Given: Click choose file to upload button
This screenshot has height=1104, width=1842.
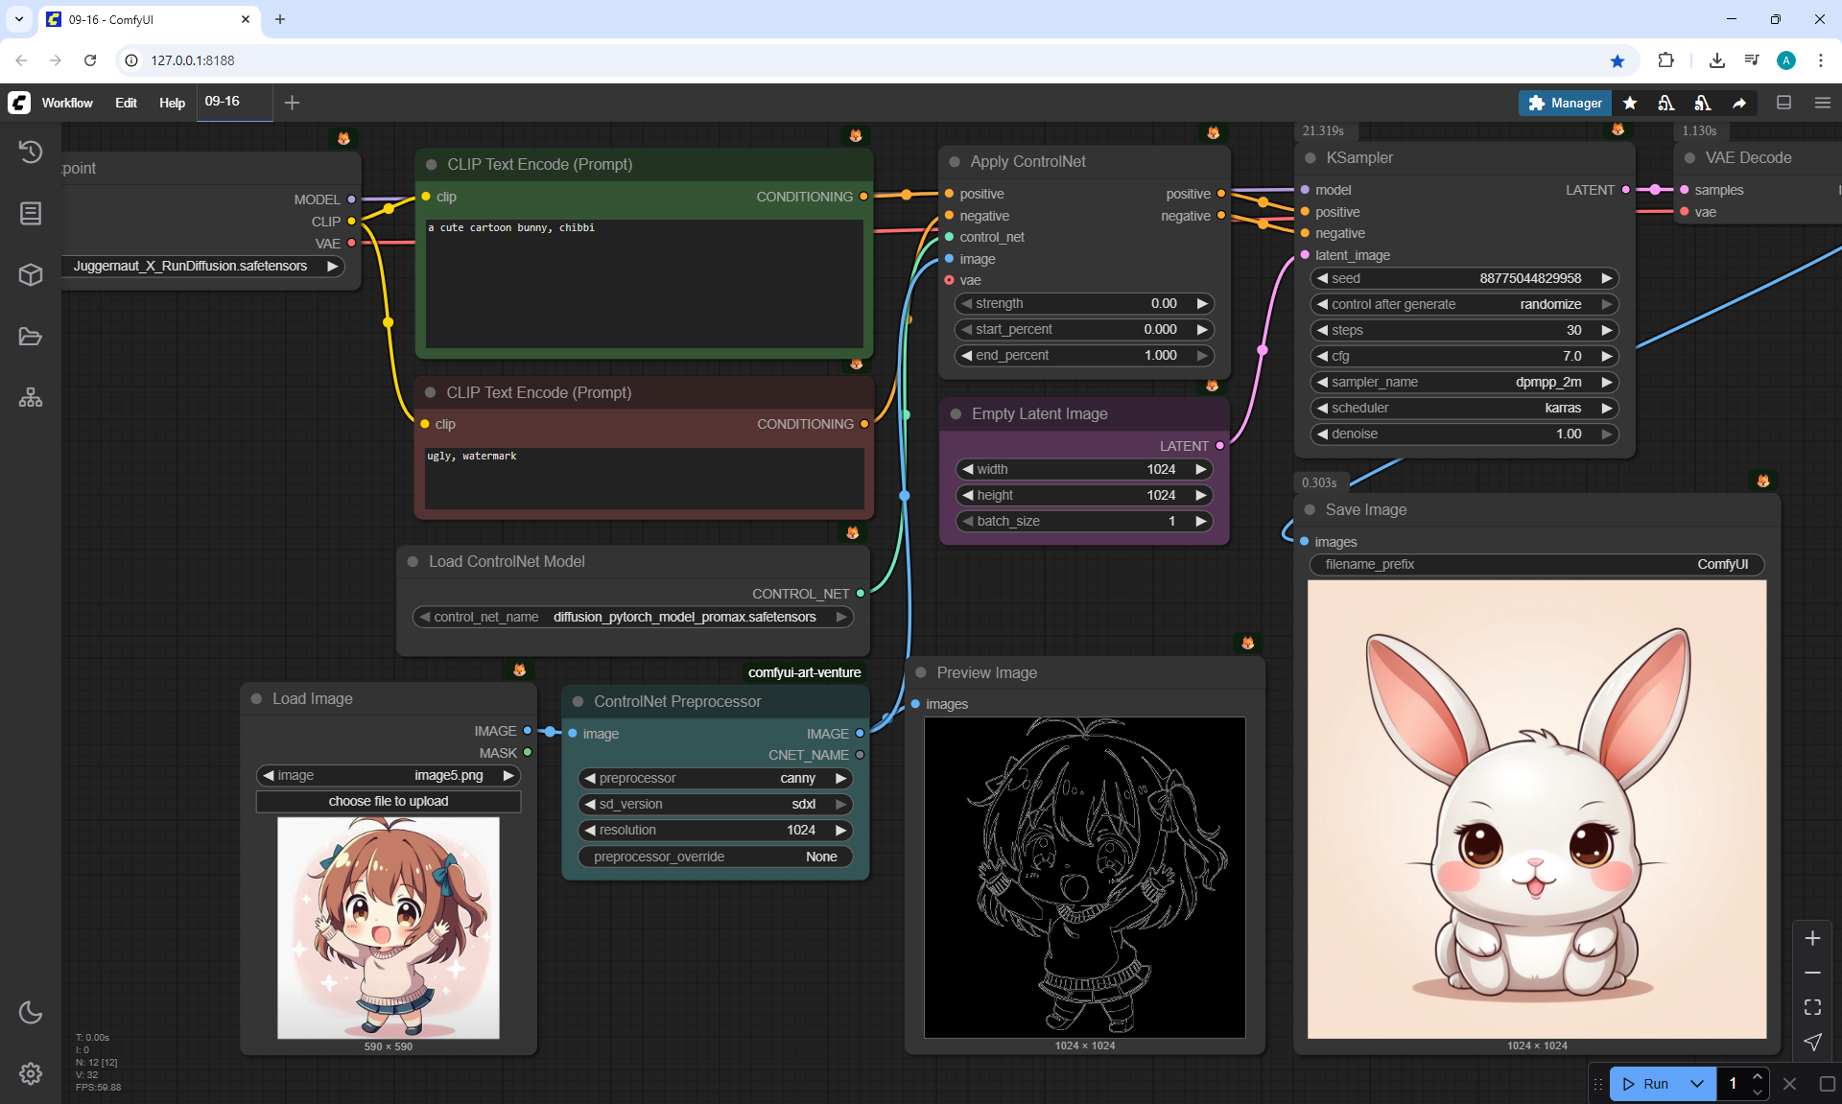Looking at the screenshot, I should click(389, 801).
